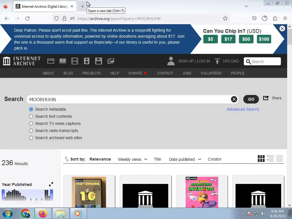Image resolution: width=292 pixels, height=219 pixels.
Task: Click the Internet Archive logo
Action: click(x=22, y=61)
